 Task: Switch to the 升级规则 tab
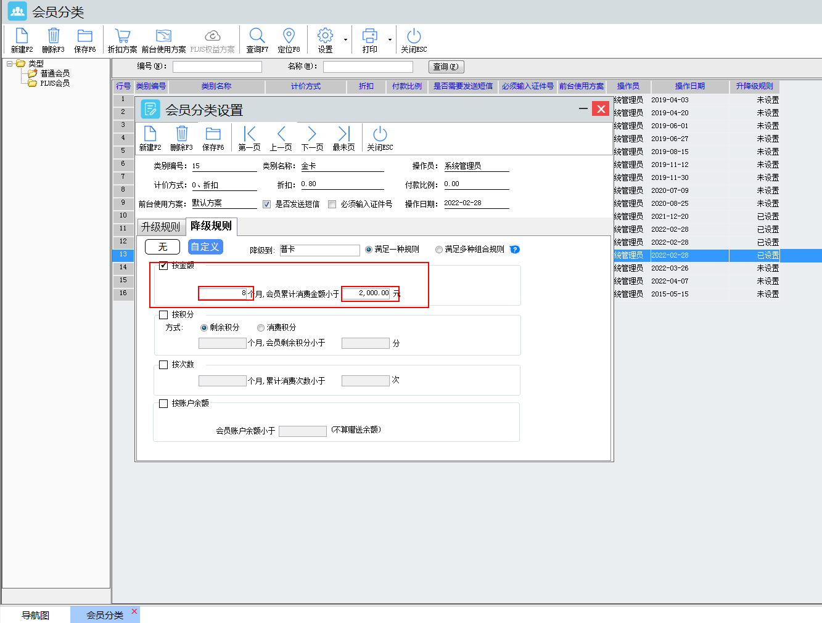click(x=160, y=227)
